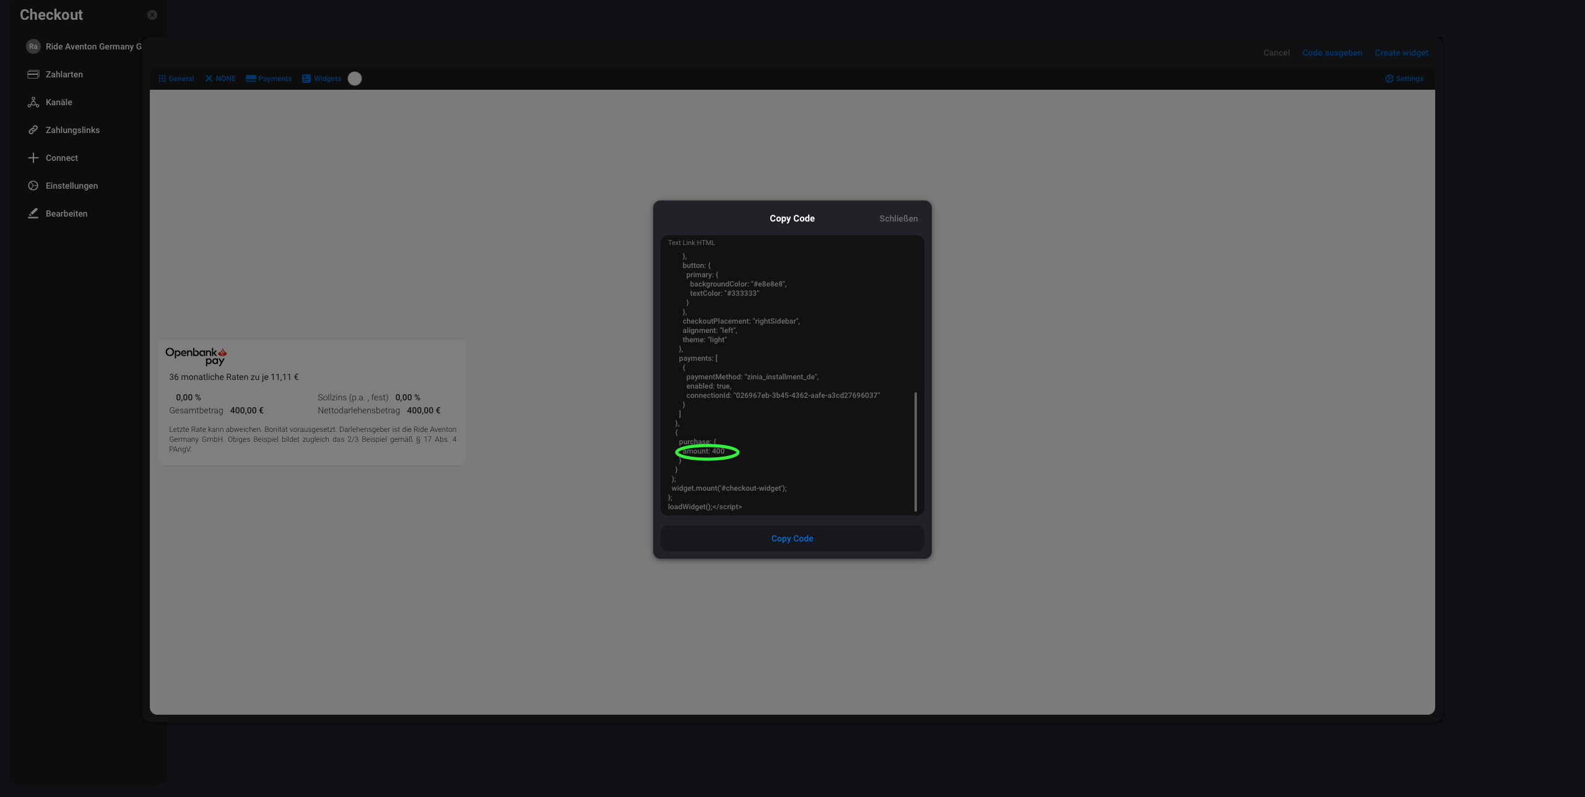1585x797 pixels.
Task: Click the NONE cross icon
Action: click(x=209, y=79)
